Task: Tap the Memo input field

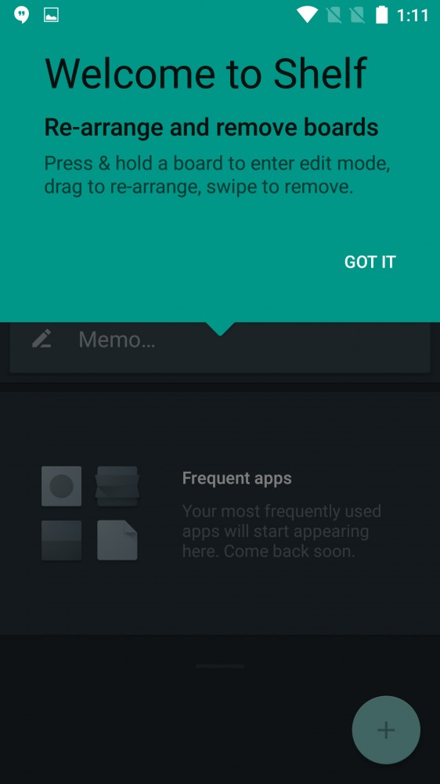Action: pyautogui.click(x=220, y=347)
